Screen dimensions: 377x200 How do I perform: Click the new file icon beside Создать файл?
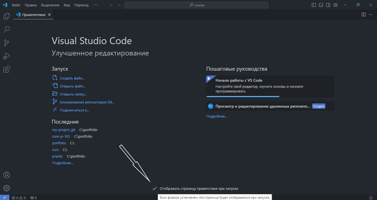(x=55, y=77)
